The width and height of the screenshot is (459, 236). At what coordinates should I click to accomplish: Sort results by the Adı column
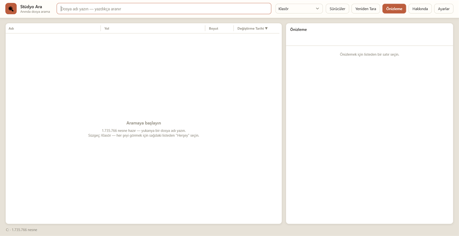53,29
